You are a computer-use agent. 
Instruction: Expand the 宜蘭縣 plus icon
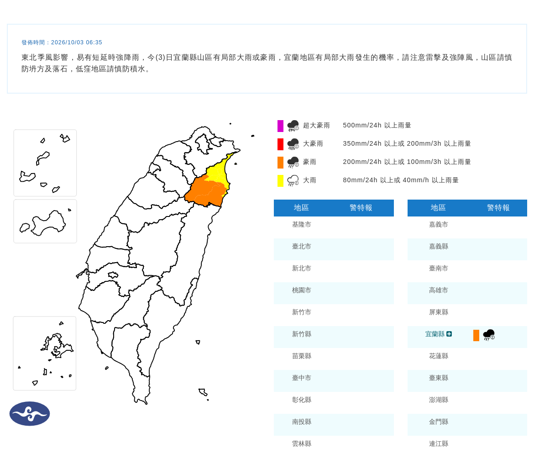[449, 334]
